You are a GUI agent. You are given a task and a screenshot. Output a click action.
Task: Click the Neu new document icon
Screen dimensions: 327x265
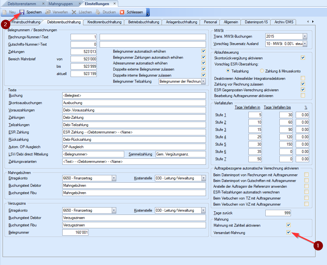(5, 12)
